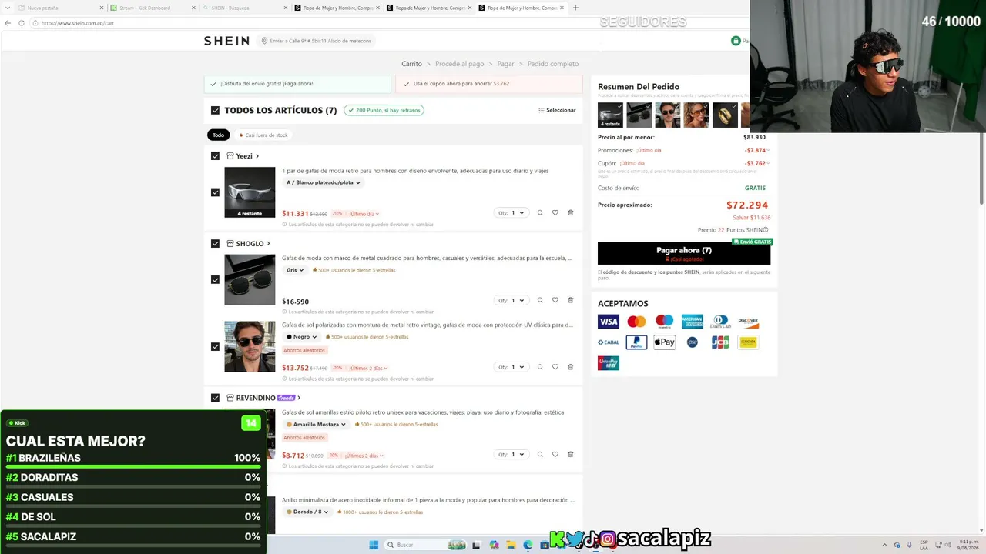Select PayPal payment logo
986x554 pixels.
[x=636, y=342]
